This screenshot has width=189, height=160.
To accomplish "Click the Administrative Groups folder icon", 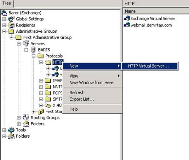I will pos(11,31).
